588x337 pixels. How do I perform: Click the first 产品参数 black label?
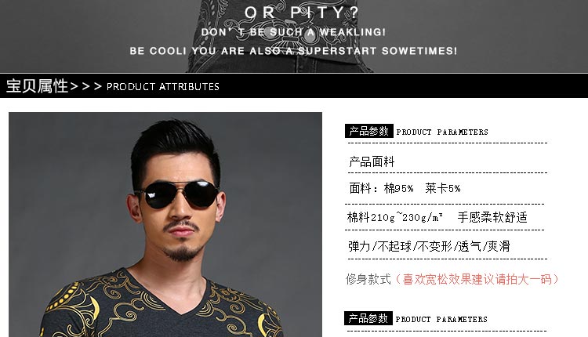coord(369,131)
